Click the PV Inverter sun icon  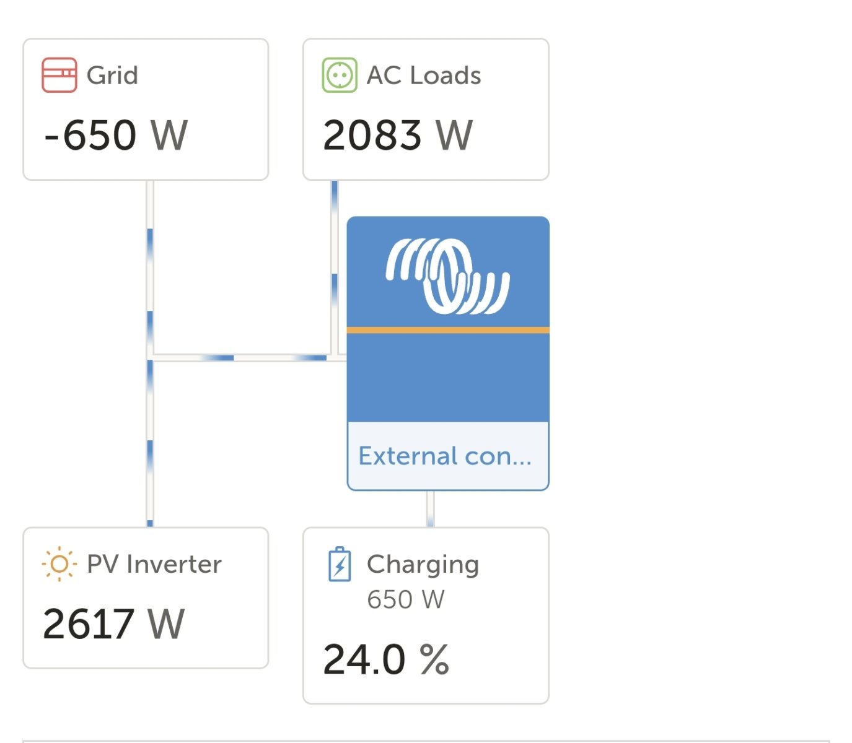pyautogui.click(x=59, y=564)
